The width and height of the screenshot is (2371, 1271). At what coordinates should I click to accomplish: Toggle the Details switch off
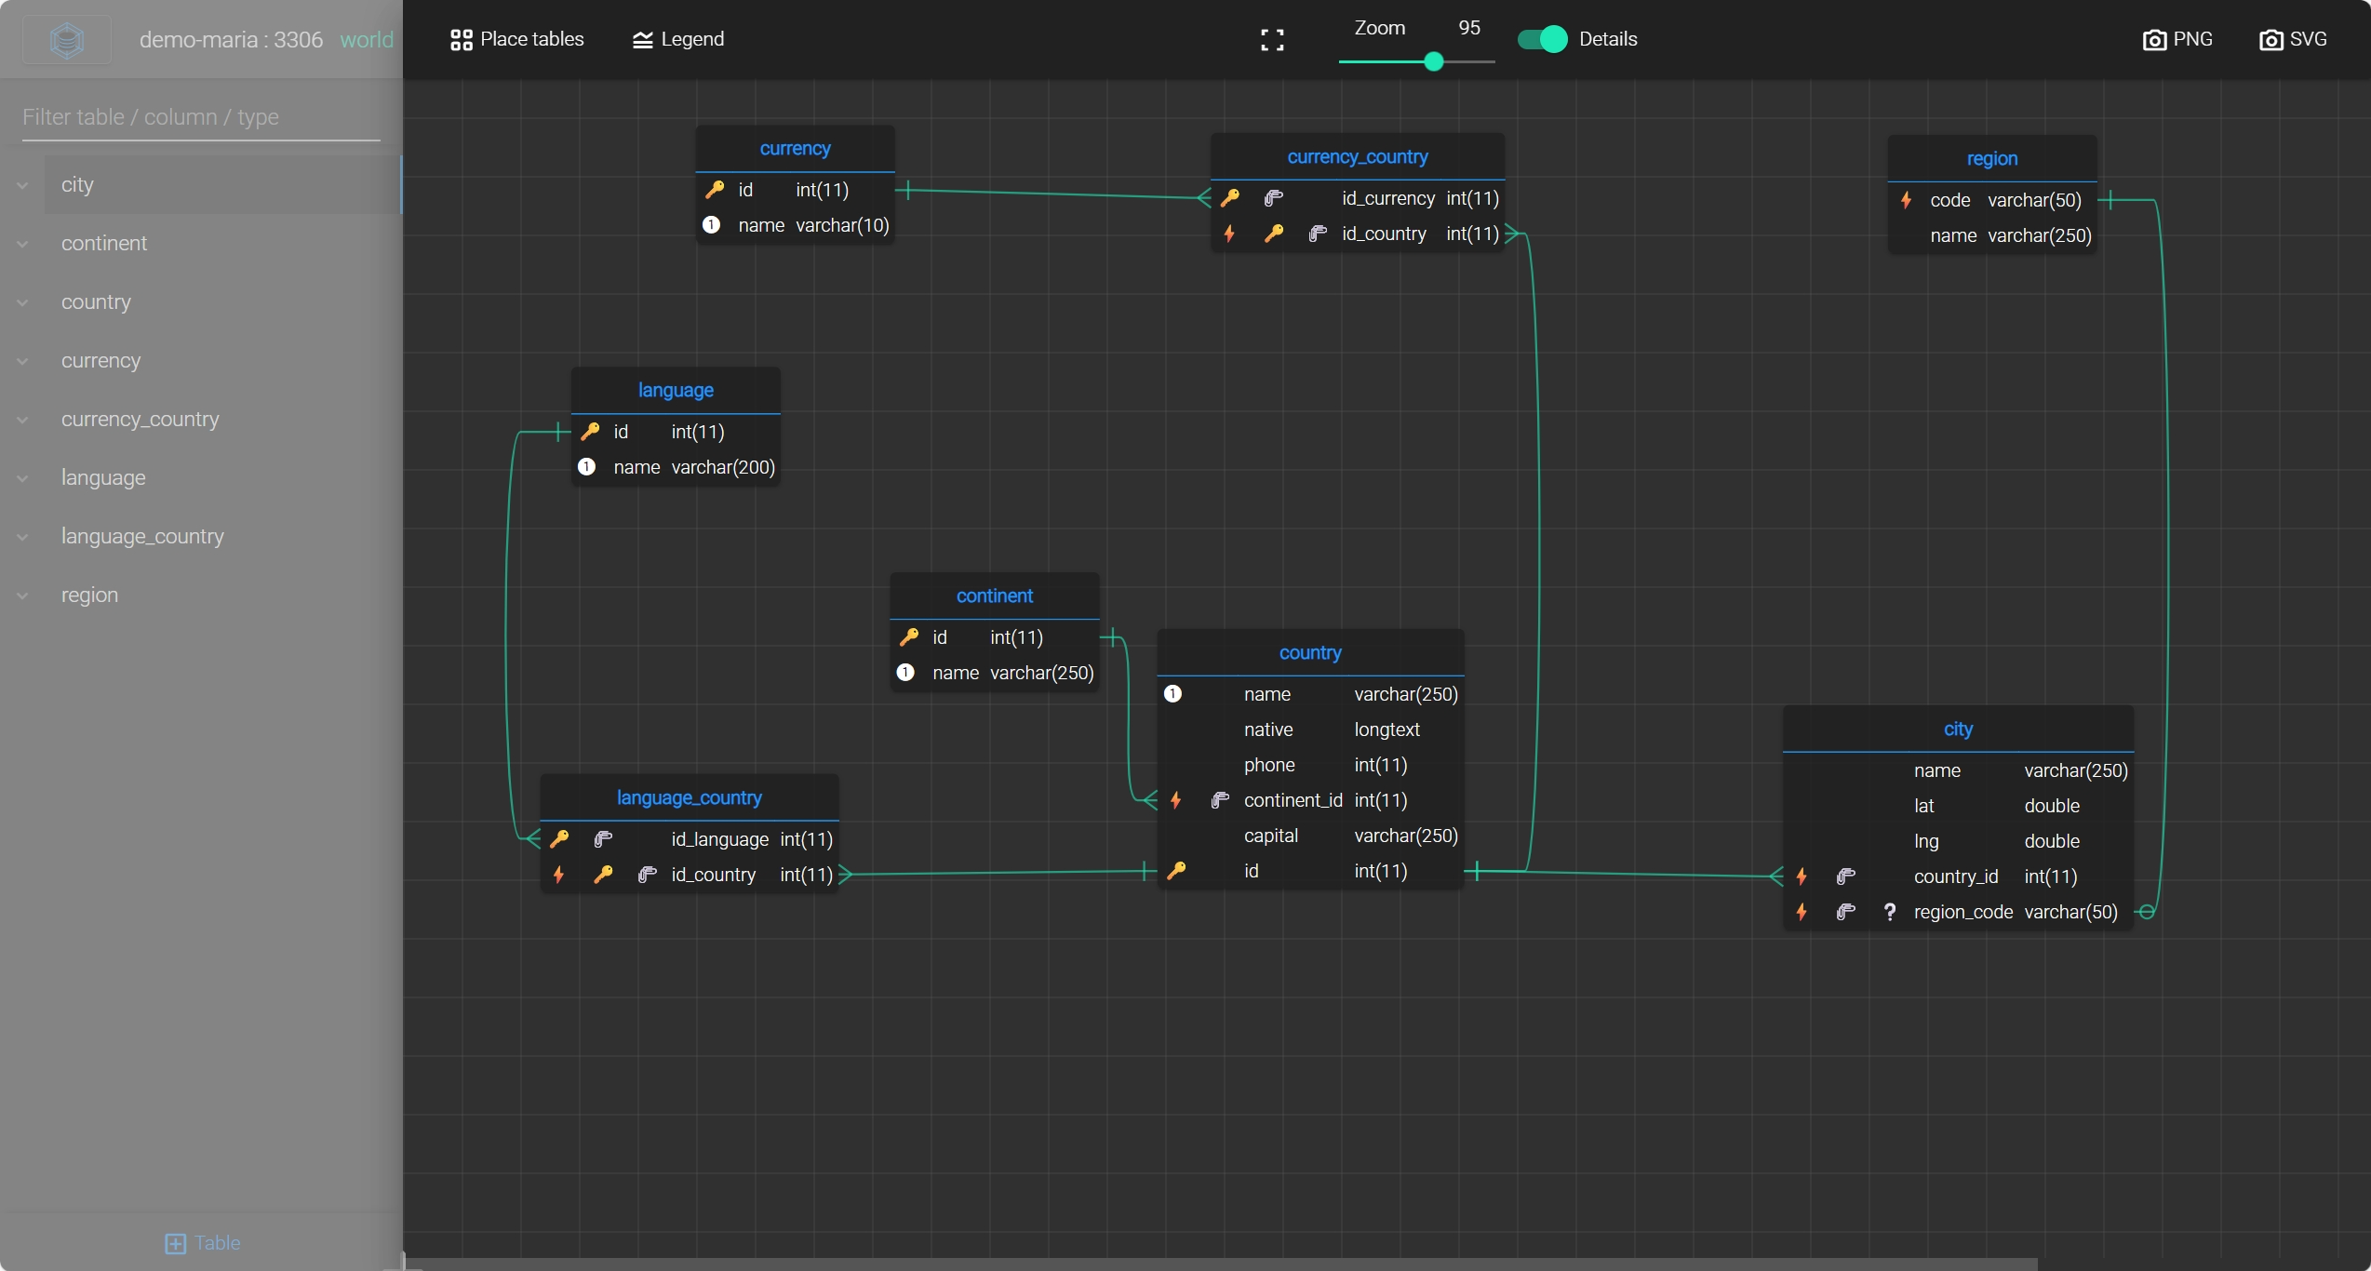(x=1542, y=39)
